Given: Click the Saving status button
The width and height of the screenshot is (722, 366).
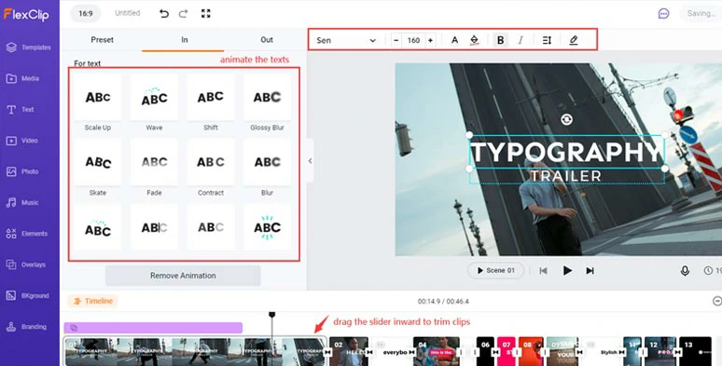Looking at the screenshot, I should (701, 13).
